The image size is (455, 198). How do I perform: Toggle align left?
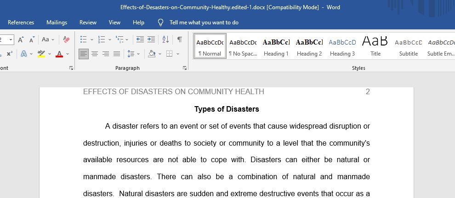tap(84, 54)
